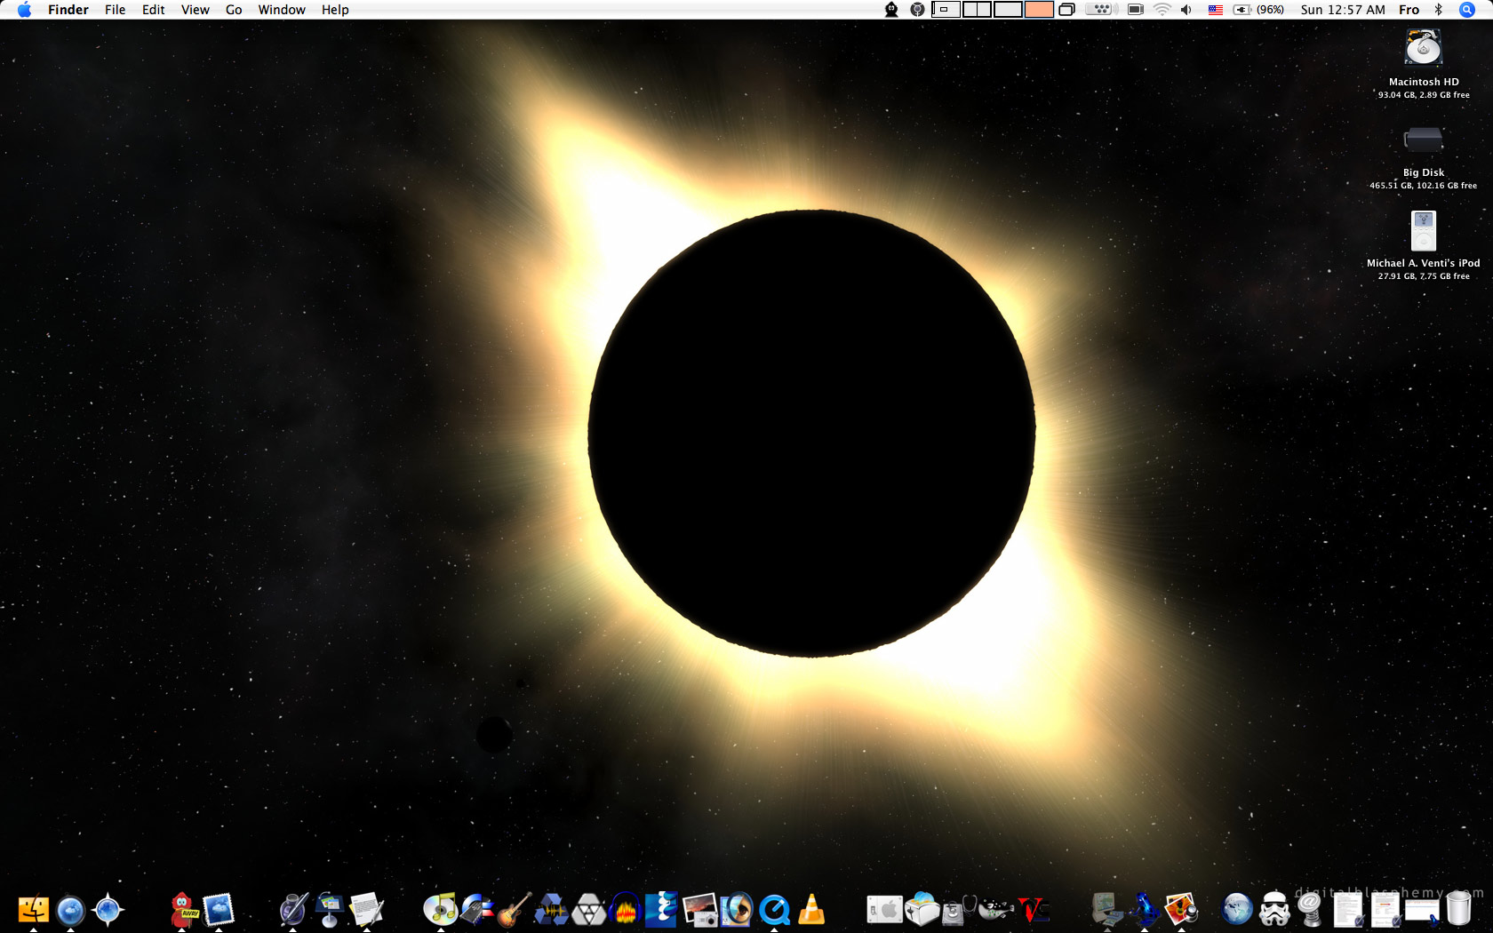Launch the blue frog app icon

1145,910
